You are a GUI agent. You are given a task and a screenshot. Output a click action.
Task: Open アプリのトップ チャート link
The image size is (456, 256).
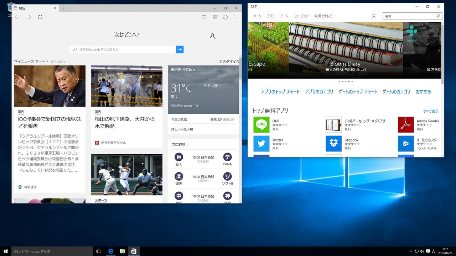[x=280, y=92]
